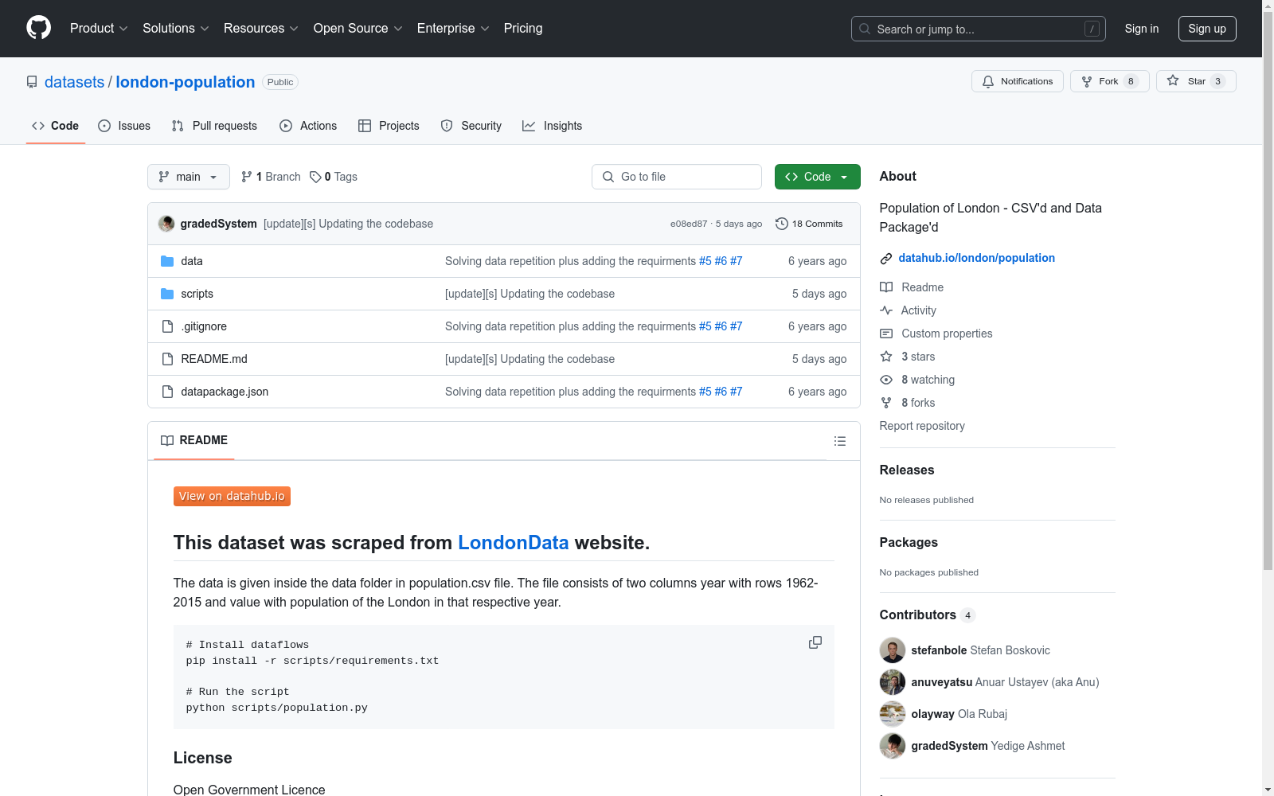Screen dimensions: 1274x796
Task: Expand the Product menu
Action: click(x=99, y=29)
